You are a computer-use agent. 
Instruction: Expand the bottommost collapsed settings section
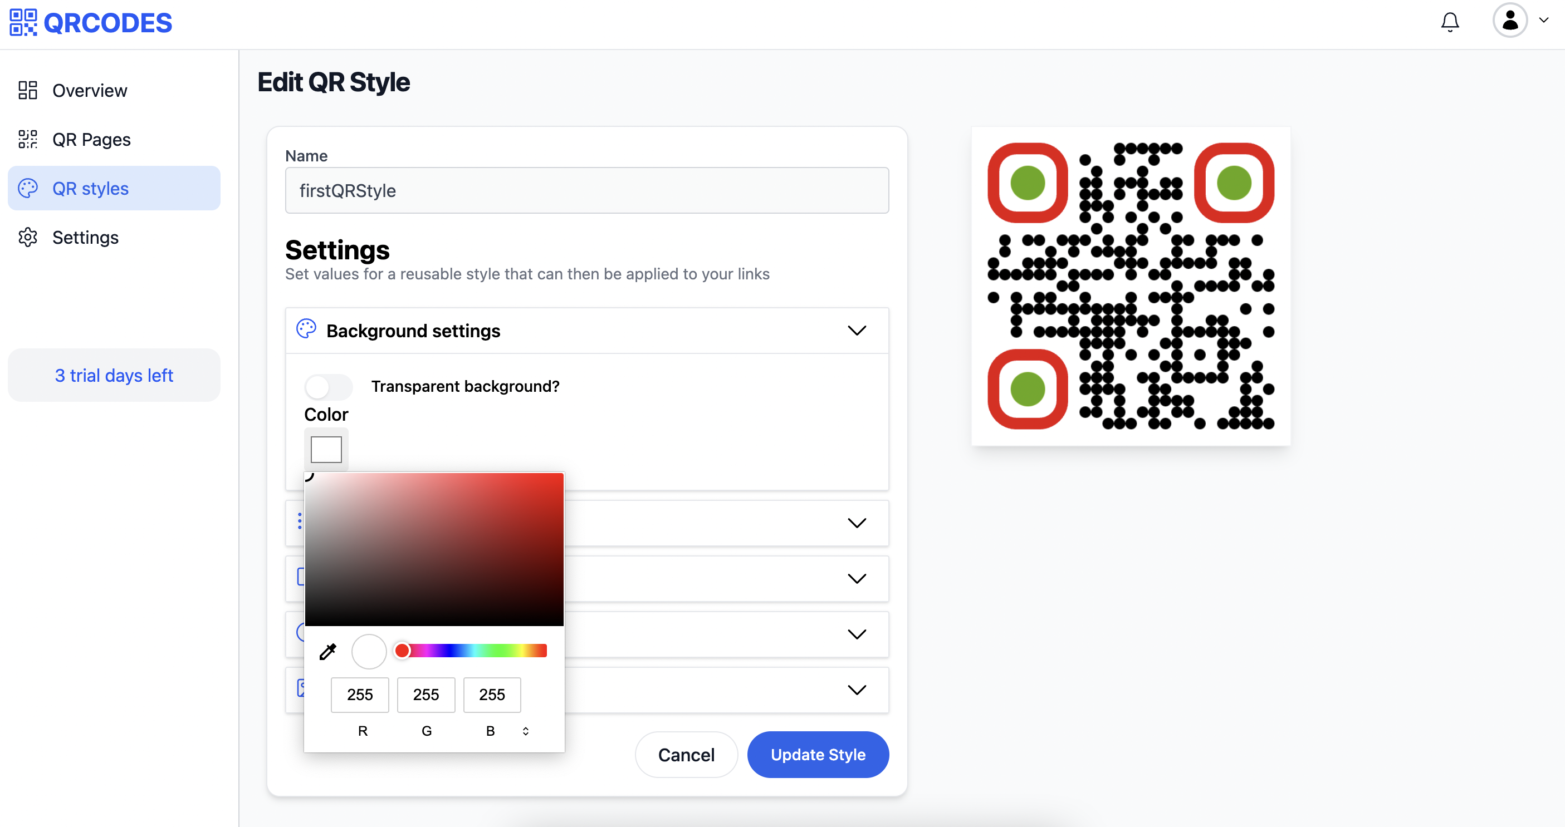pyautogui.click(x=857, y=690)
